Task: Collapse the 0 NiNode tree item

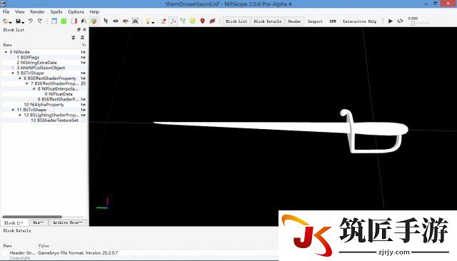Action: tap(6, 52)
